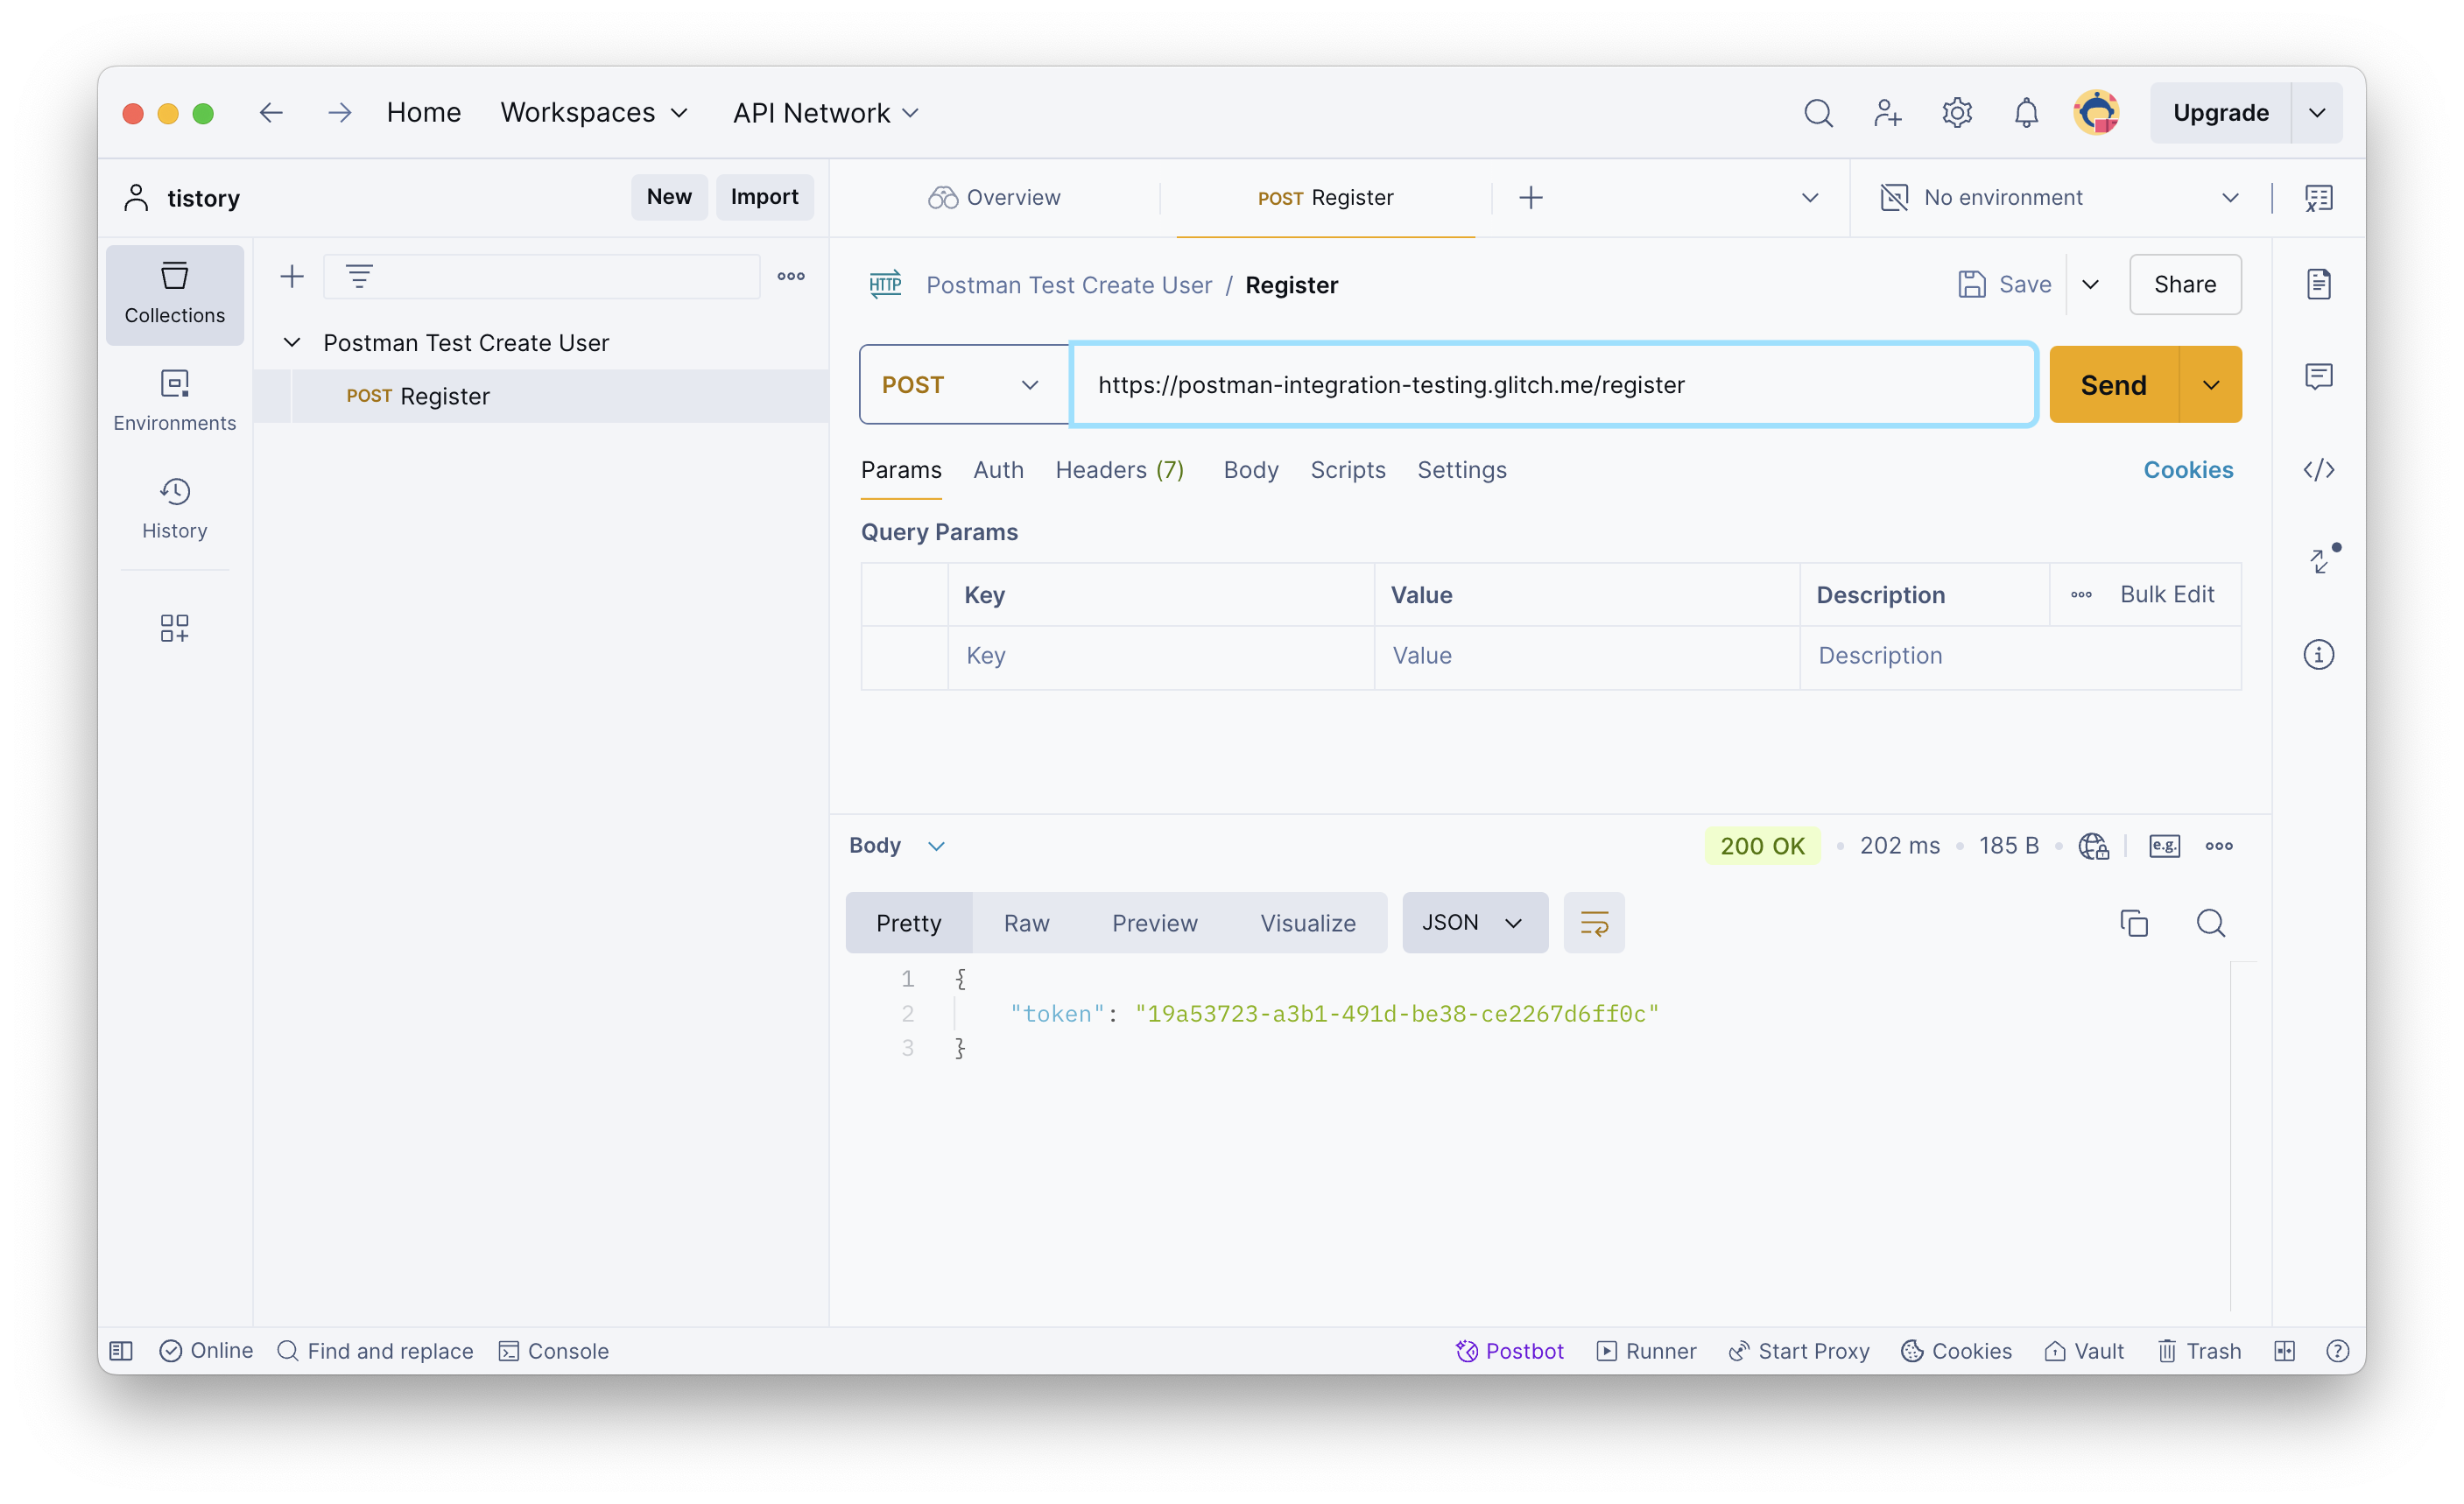Viewport: 2464px width, 1504px height.
Task: Show the Visualize response view
Action: tap(1307, 923)
